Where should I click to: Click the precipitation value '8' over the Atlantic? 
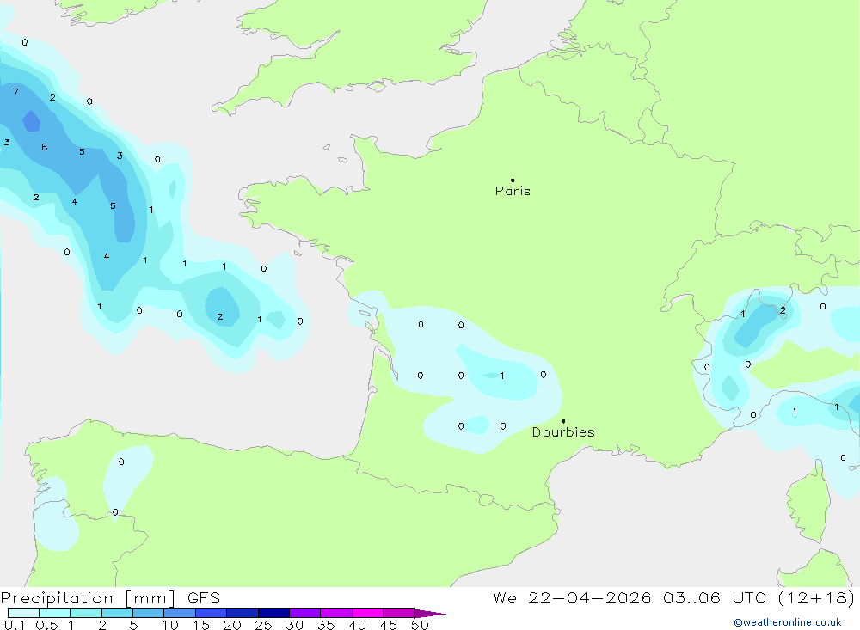tap(45, 147)
